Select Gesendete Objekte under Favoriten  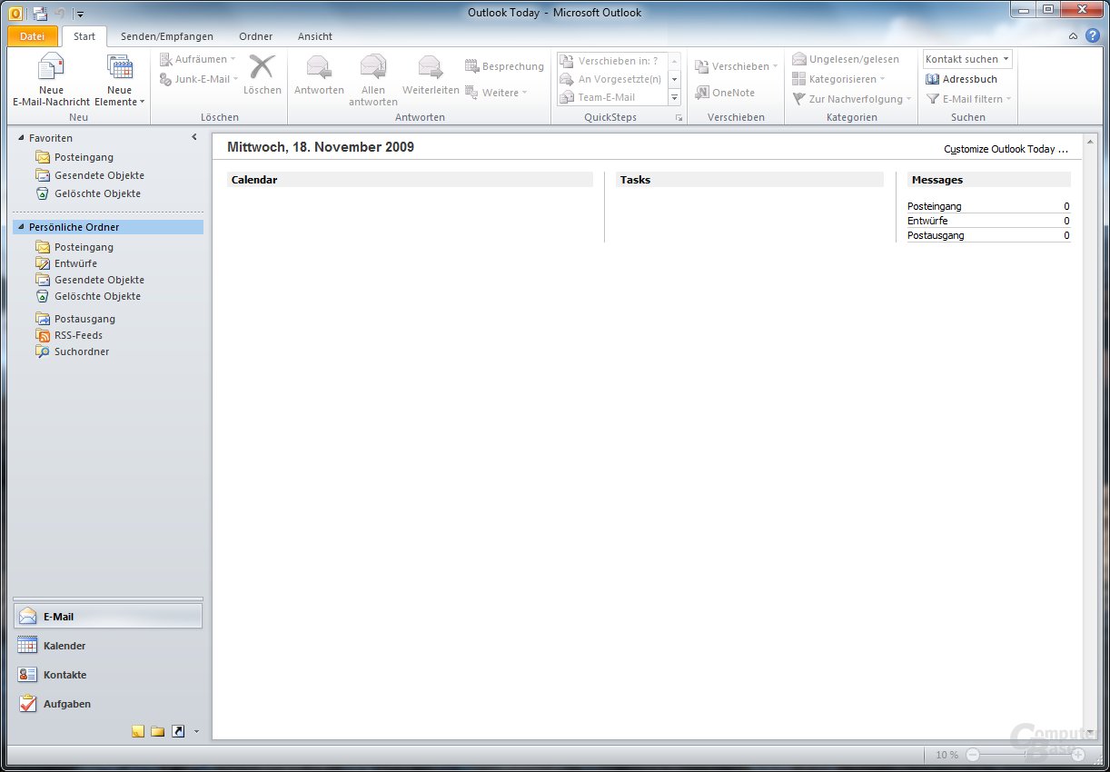[99, 175]
